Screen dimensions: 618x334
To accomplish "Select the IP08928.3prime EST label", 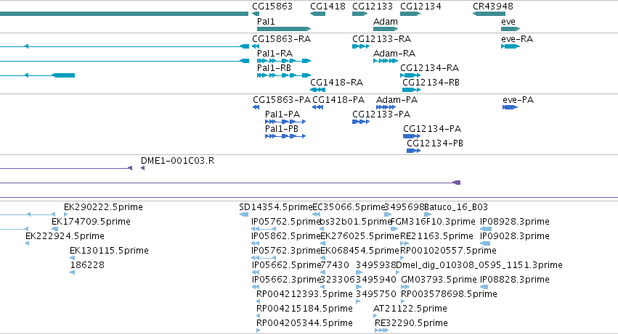I will pyautogui.click(x=515, y=222).
